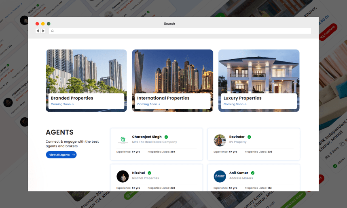Click the browser forward arrow
Image resolution: width=347 pixels, height=208 pixels.
[x=43, y=31]
